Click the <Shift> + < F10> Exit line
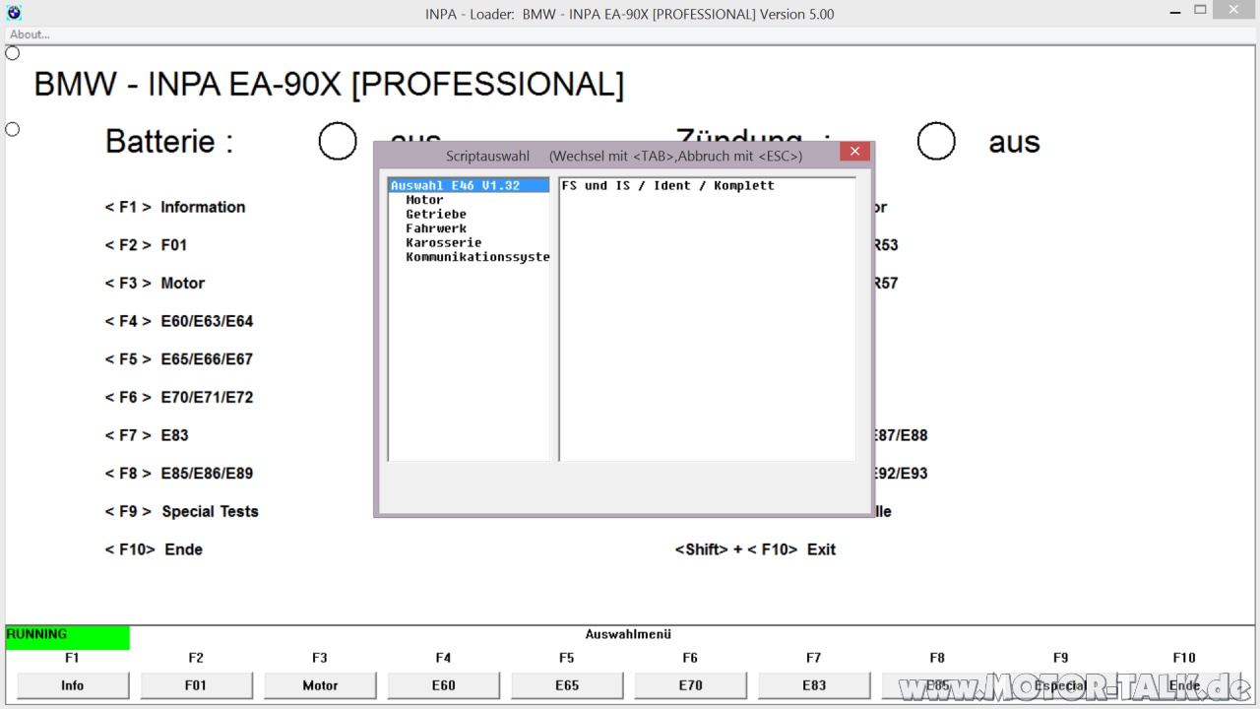 tap(755, 549)
